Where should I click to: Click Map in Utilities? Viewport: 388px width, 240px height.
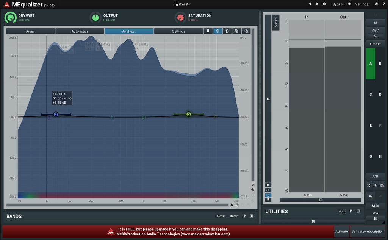[342, 211]
